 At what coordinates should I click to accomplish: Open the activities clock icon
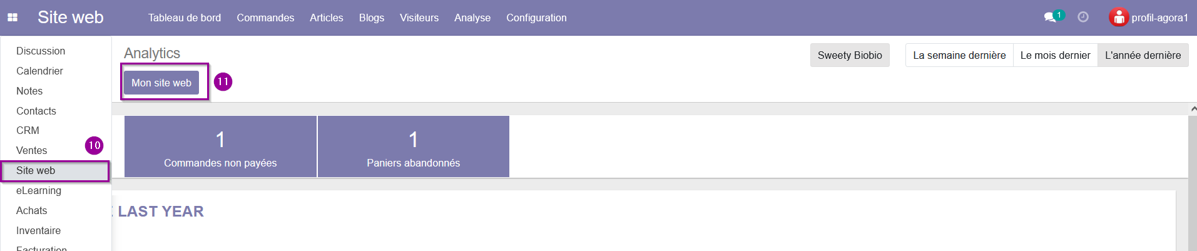click(x=1083, y=17)
